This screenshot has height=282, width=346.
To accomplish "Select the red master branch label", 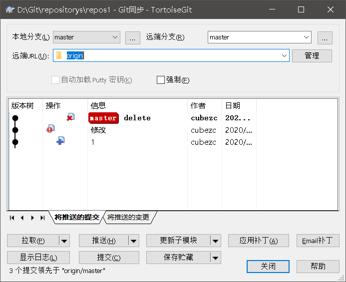I will pos(103,118).
